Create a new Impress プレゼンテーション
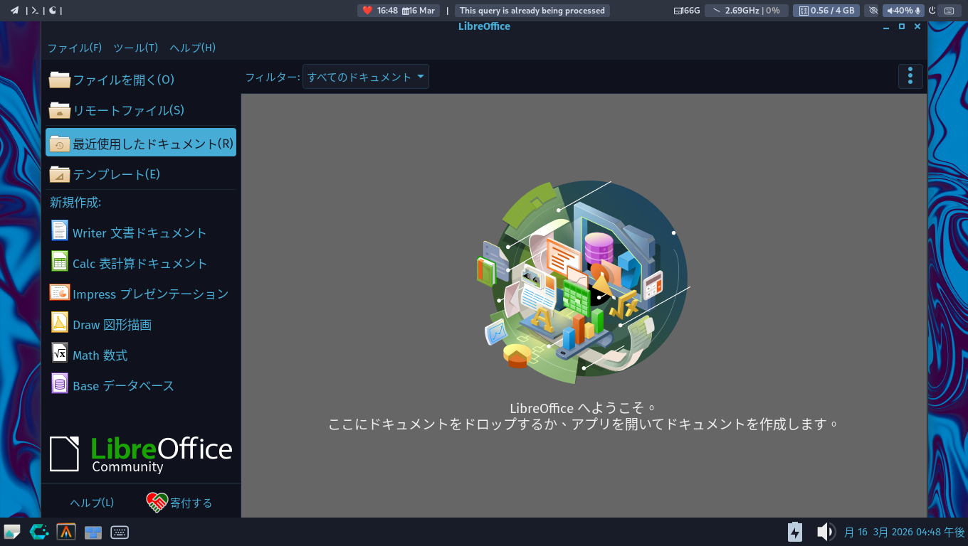This screenshot has height=546, width=968. [141, 294]
